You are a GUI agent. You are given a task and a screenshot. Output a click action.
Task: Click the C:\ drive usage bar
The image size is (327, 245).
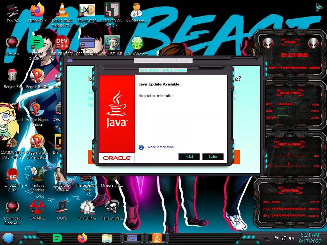276,202
